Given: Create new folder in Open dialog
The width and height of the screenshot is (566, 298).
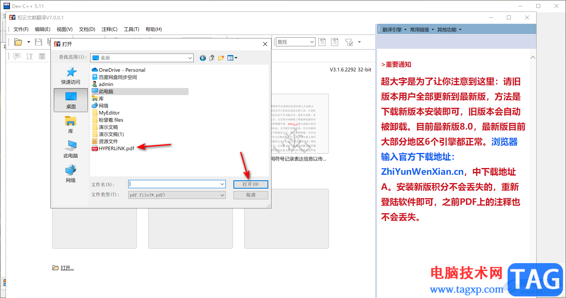Looking at the screenshot, I should pos(221,58).
